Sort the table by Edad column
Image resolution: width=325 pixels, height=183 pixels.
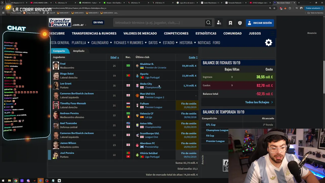point(115,57)
